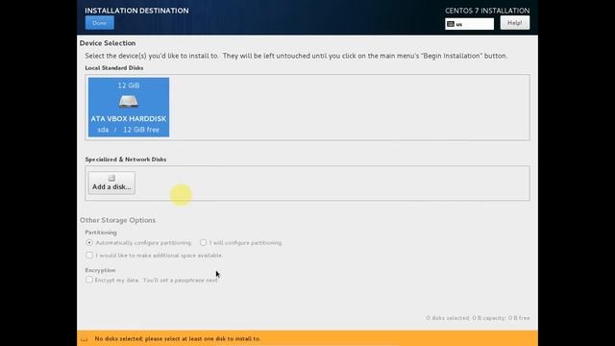This screenshot has height=346, width=615.
Task: Select I will configure partitioning radio
Action: click(x=203, y=243)
